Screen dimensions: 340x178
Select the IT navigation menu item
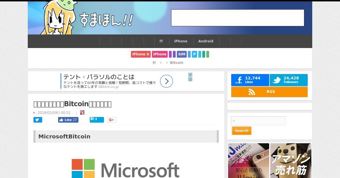click(161, 41)
